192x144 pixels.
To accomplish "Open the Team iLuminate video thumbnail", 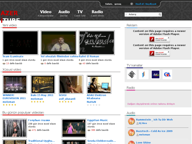I will click(x=20, y=43).
